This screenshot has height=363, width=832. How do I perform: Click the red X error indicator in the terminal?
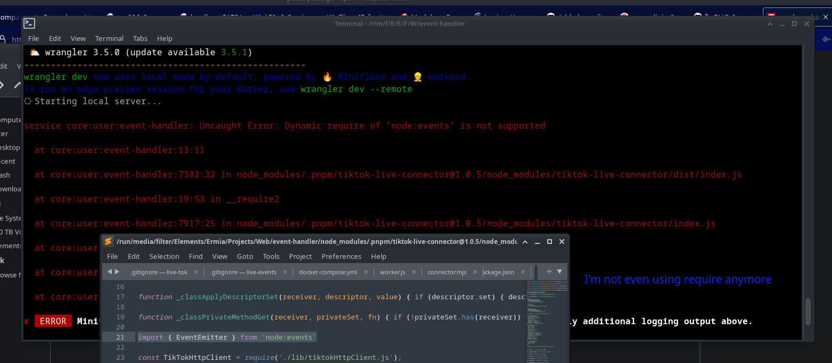(26, 321)
